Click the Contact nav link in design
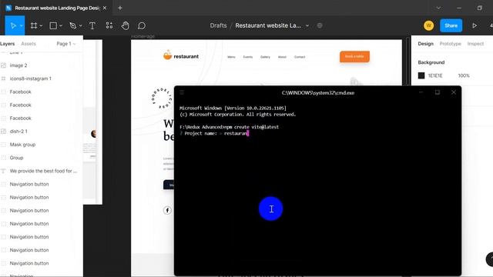This screenshot has height=277, width=493. (300, 57)
